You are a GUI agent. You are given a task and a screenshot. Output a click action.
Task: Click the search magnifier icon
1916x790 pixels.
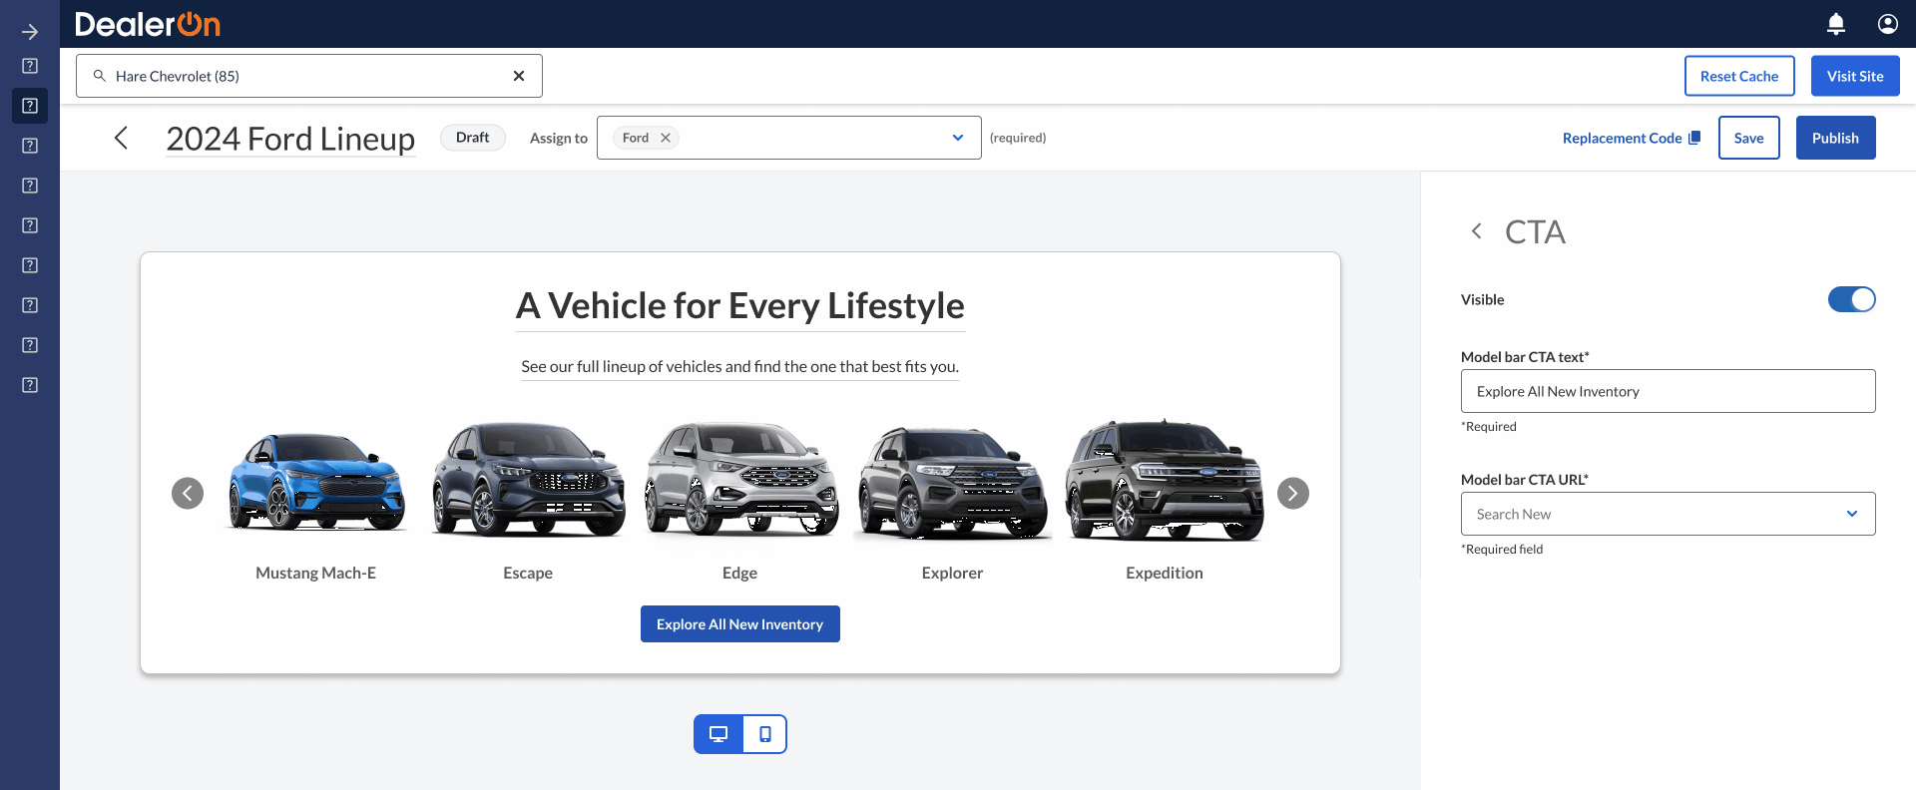pyautogui.click(x=99, y=76)
